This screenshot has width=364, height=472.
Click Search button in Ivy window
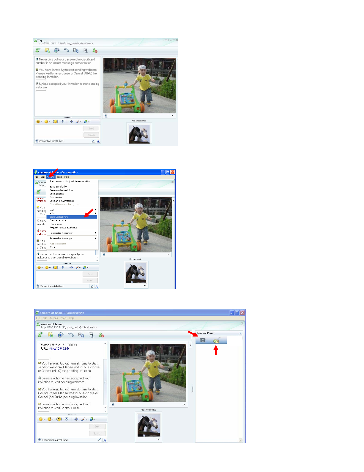coord(91,135)
